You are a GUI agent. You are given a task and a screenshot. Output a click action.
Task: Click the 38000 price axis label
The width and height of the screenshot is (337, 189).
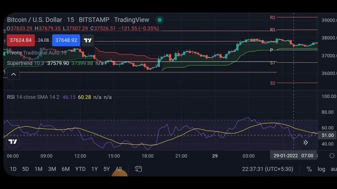[x=329, y=38]
